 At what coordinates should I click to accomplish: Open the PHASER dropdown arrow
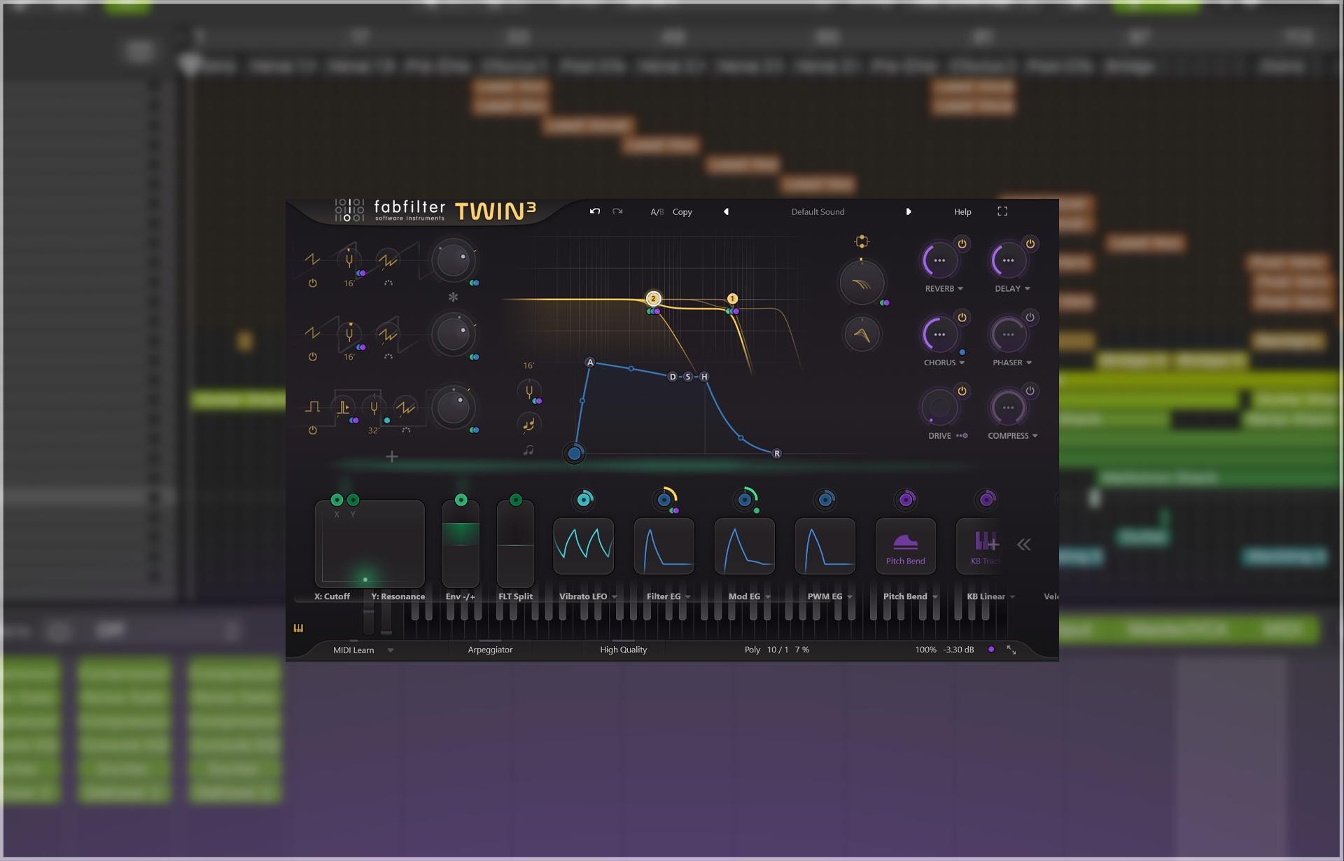pos(1029,363)
